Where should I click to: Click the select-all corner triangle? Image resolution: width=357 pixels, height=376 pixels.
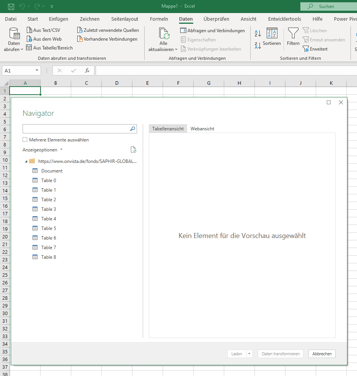6,83
